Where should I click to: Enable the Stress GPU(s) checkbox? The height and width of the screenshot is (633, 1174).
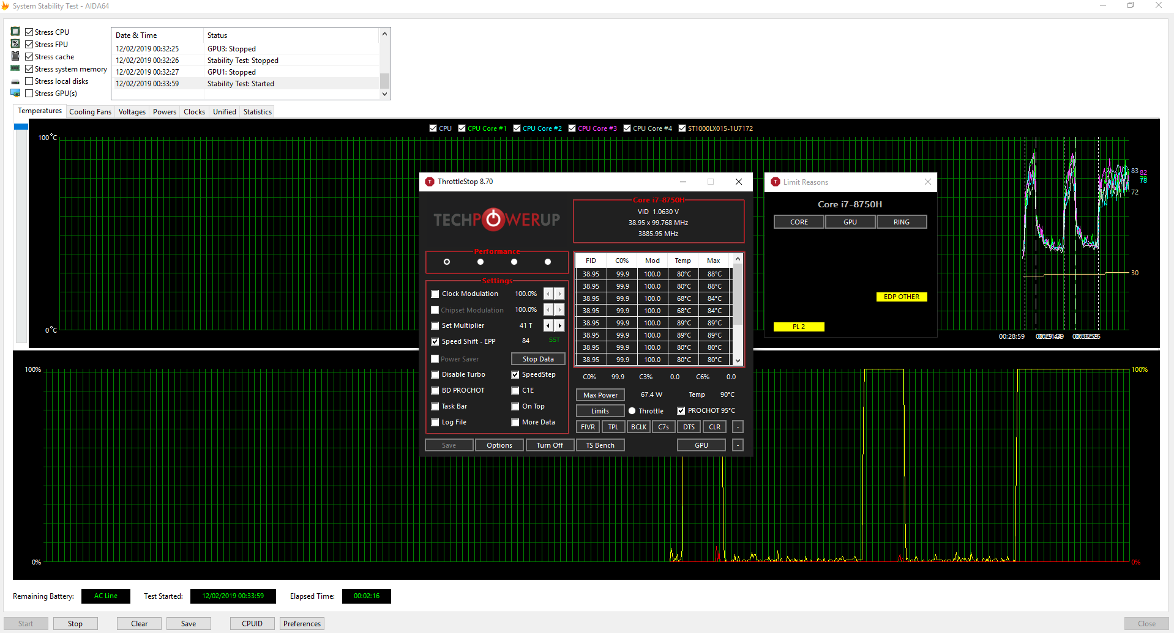tap(29, 93)
